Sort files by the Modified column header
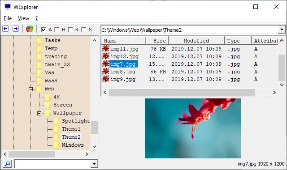287x170 pixels. coord(196,41)
